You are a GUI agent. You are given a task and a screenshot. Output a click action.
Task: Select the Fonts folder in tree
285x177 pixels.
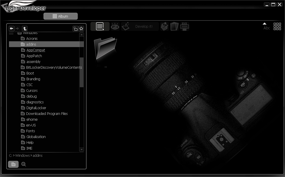(30, 131)
